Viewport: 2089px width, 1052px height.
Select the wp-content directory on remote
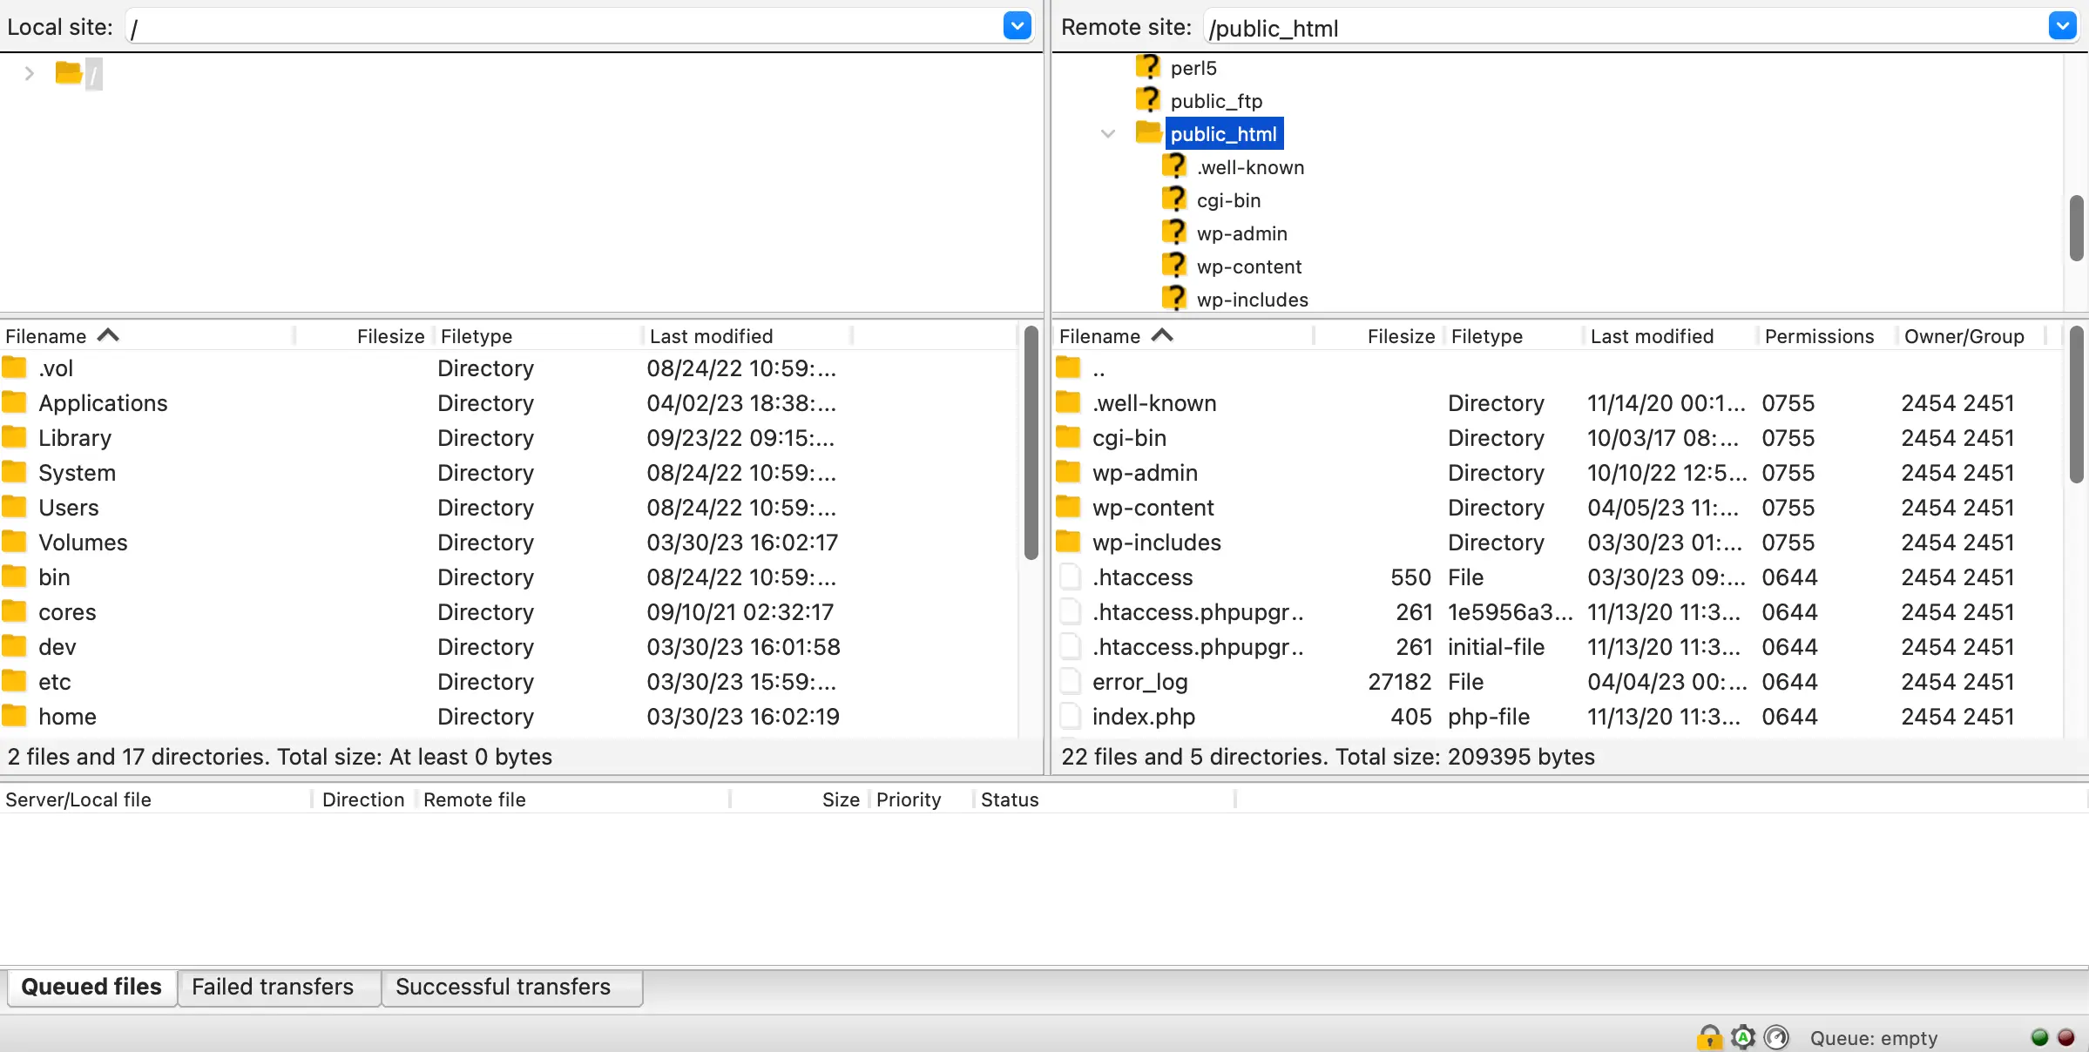[x=1153, y=507]
